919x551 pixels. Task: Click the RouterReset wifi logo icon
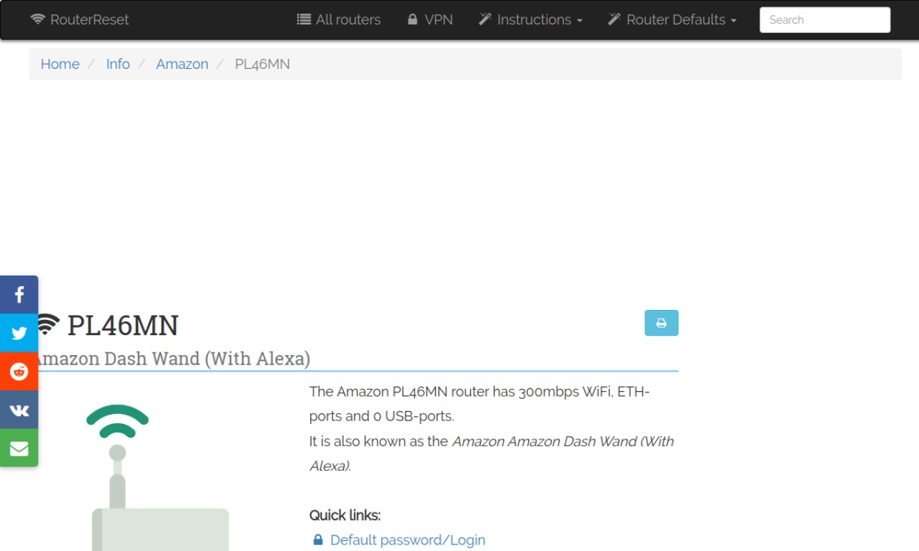[37, 19]
